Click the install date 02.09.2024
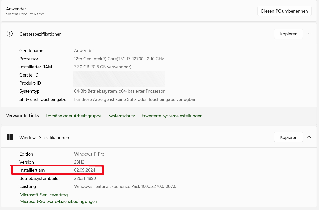319x210 pixels. pyautogui.click(x=85, y=170)
